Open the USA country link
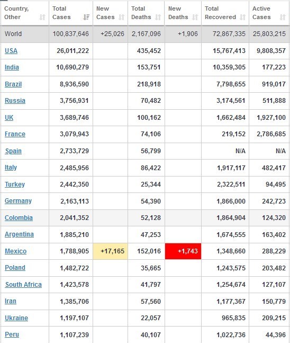The height and width of the screenshot is (343, 290). [11, 51]
